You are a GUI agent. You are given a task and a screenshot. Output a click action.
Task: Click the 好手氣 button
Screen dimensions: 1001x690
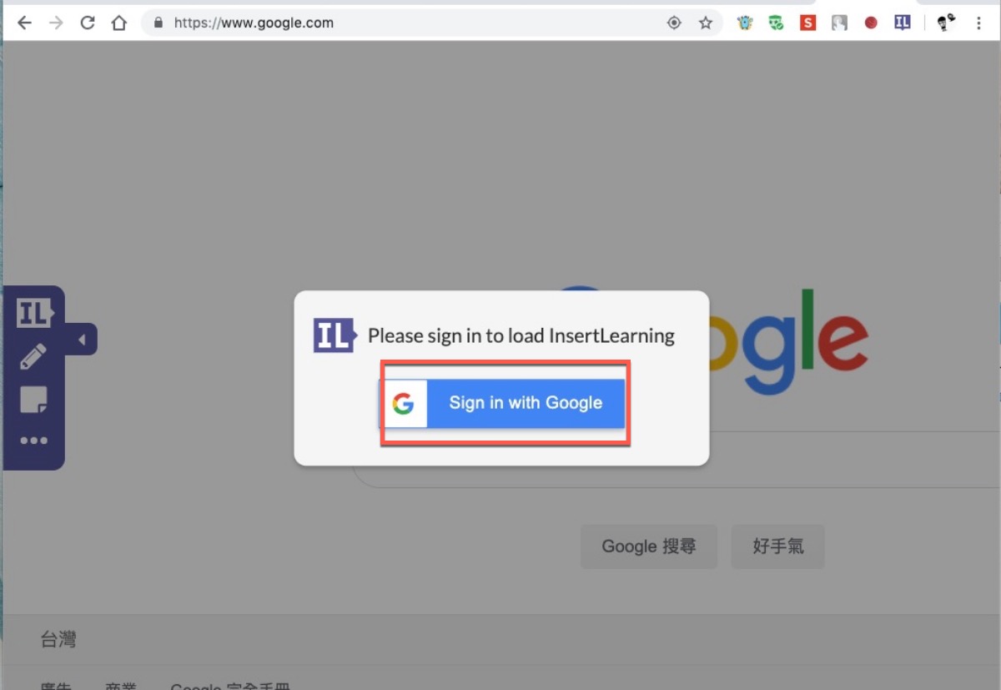778,546
